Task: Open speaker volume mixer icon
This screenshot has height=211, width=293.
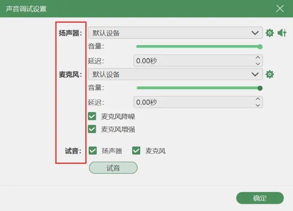Action: (x=282, y=33)
